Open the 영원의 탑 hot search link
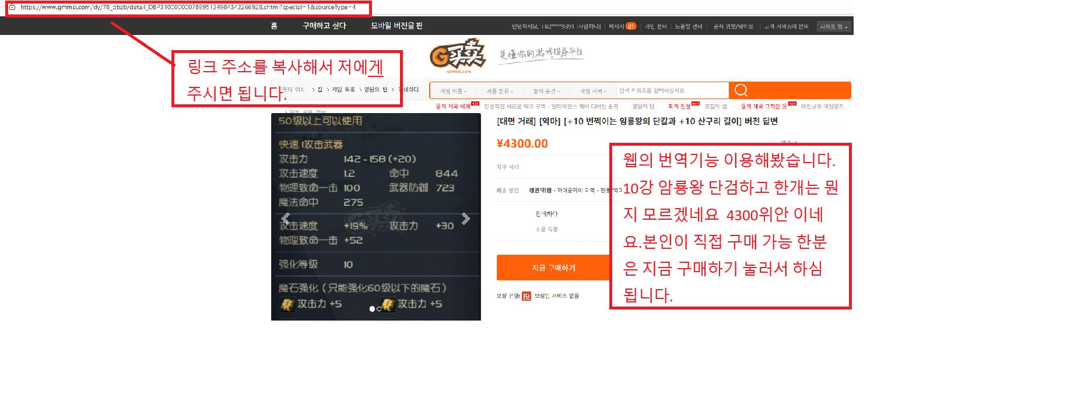This screenshot has height=401, width=1067. 643,107
